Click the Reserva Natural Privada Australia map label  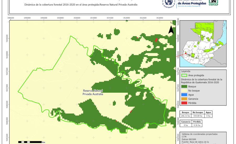(93, 92)
